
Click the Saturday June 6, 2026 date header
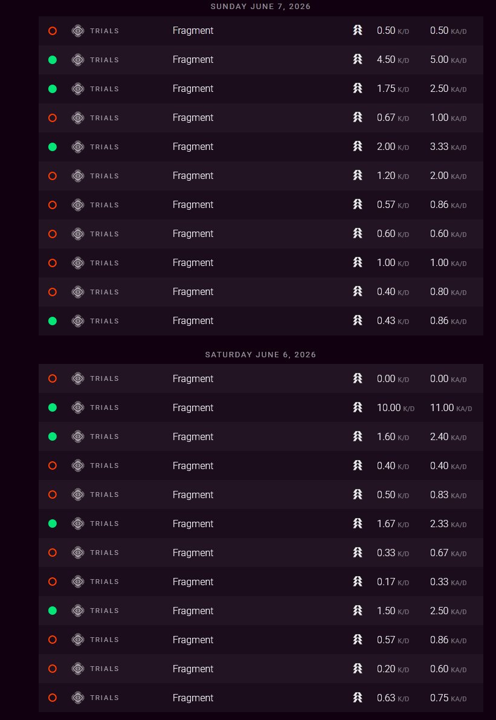tap(260, 354)
